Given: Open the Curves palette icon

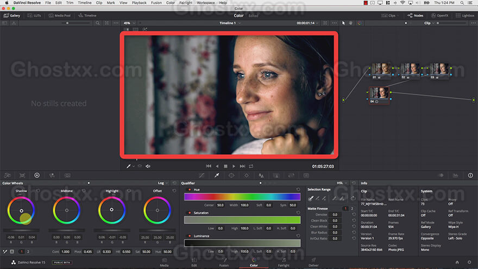Looking at the screenshot, I should click(x=202, y=176).
